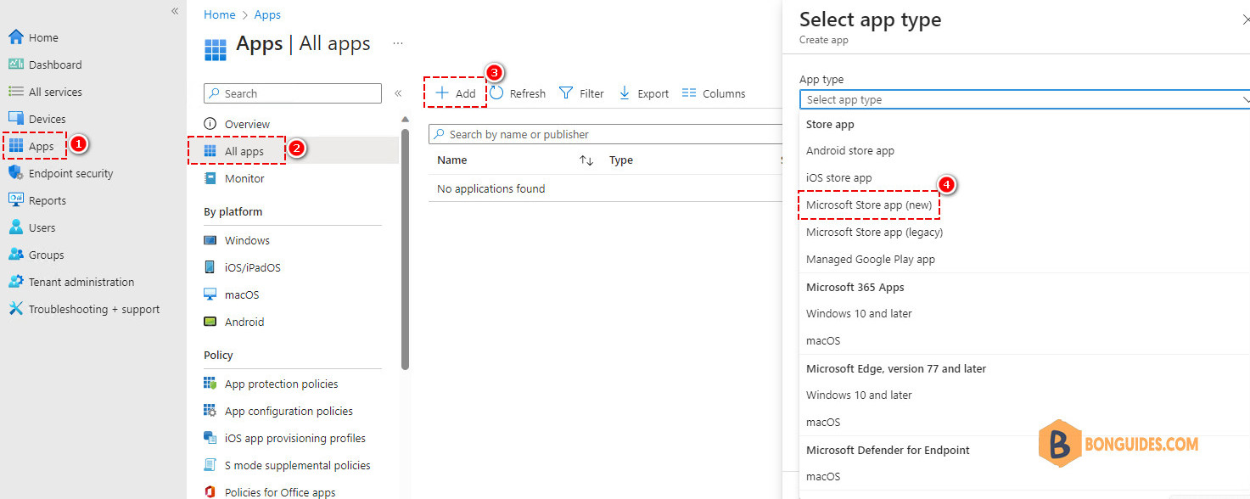Collapse the Apps submenu panel chevron
This screenshot has width=1250, height=499.
point(397,93)
